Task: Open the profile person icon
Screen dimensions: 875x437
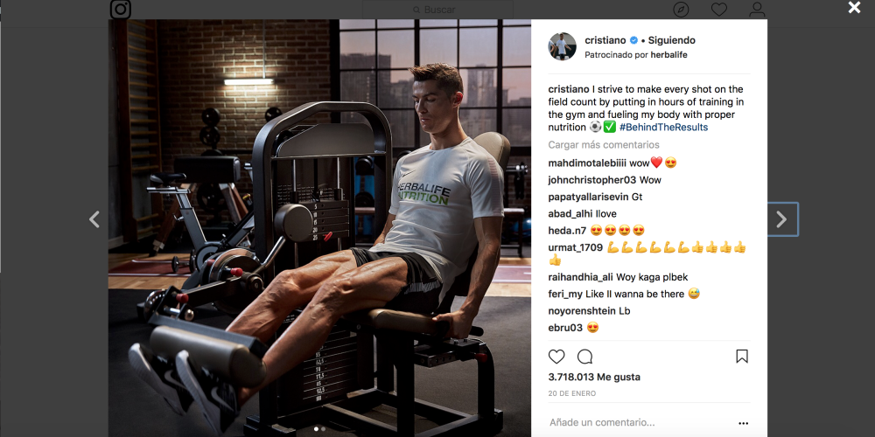Action: click(757, 10)
